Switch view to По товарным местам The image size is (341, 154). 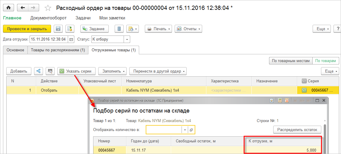pos(291,61)
